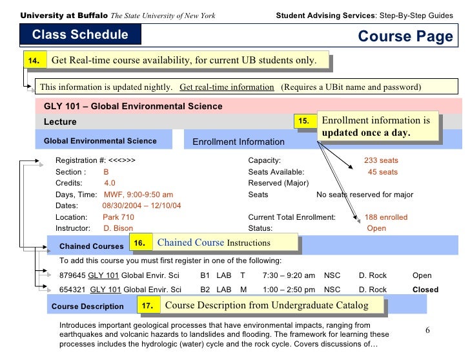
Task: Select seats available value '45 seats'
Action: 383,172
